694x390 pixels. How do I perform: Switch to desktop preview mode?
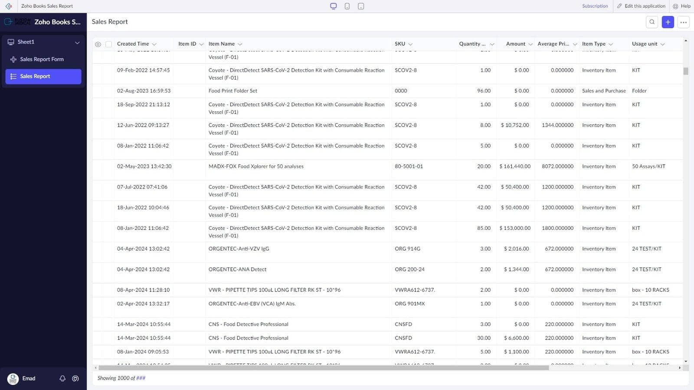tap(333, 6)
